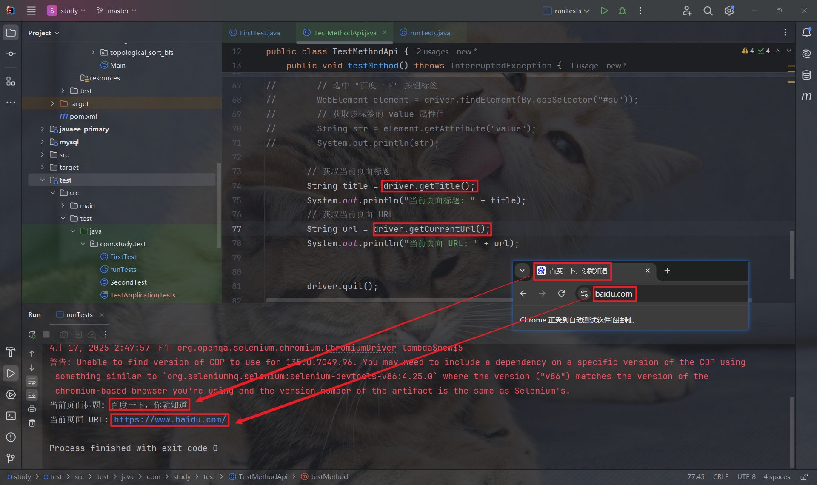Open the Maven tool window icon

click(x=806, y=96)
